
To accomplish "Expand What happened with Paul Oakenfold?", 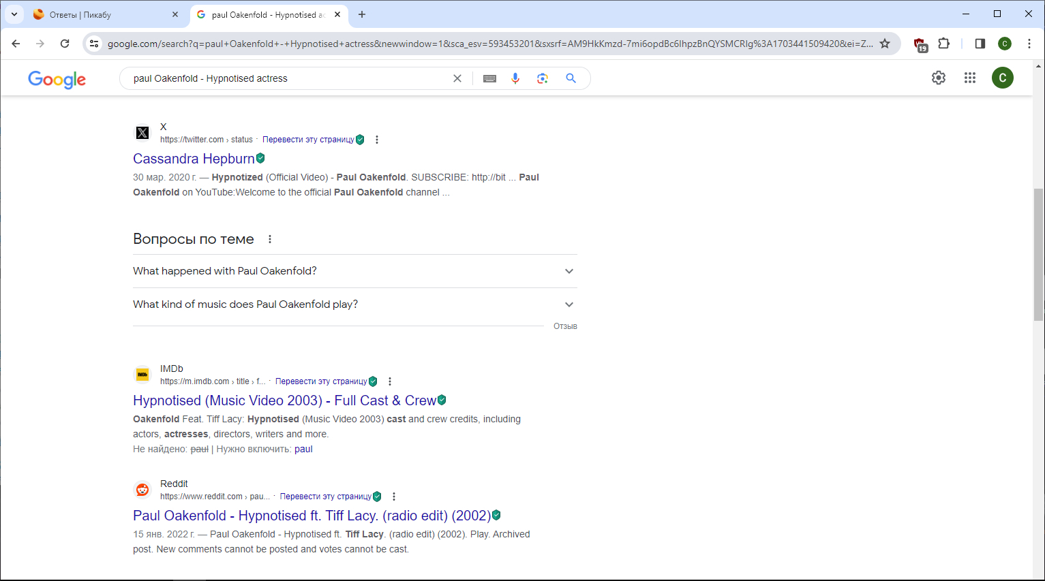I will tap(355, 271).
